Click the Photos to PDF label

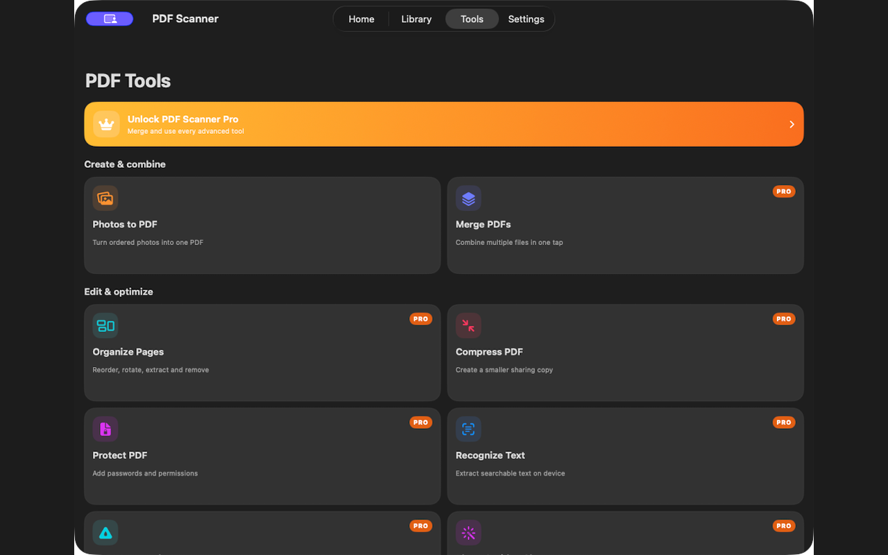point(125,224)
